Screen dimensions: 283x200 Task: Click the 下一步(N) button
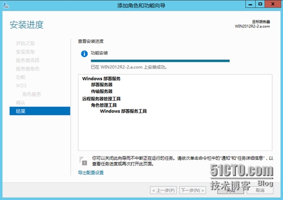[x=193, y=190]
